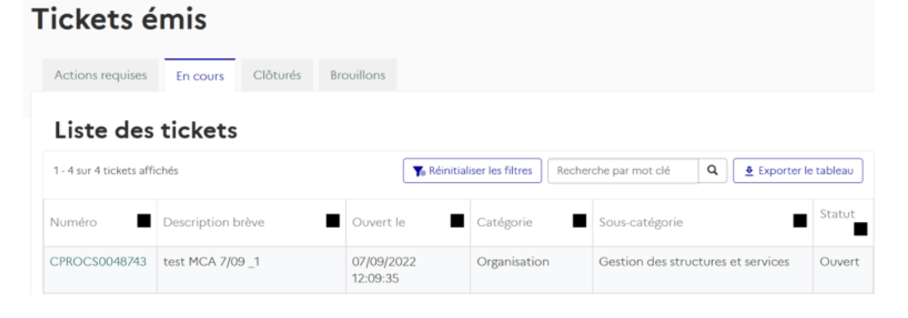Click Réinitialiser les filtres button
This screenshot has width=908, height=318.
click(472, 171)
